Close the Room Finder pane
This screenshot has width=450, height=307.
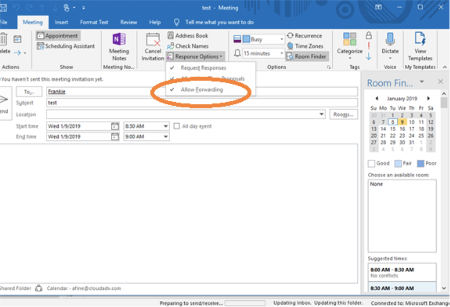tap(441, 81)
